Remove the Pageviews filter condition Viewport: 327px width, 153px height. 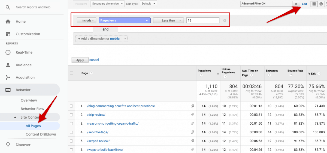(225, 20)
